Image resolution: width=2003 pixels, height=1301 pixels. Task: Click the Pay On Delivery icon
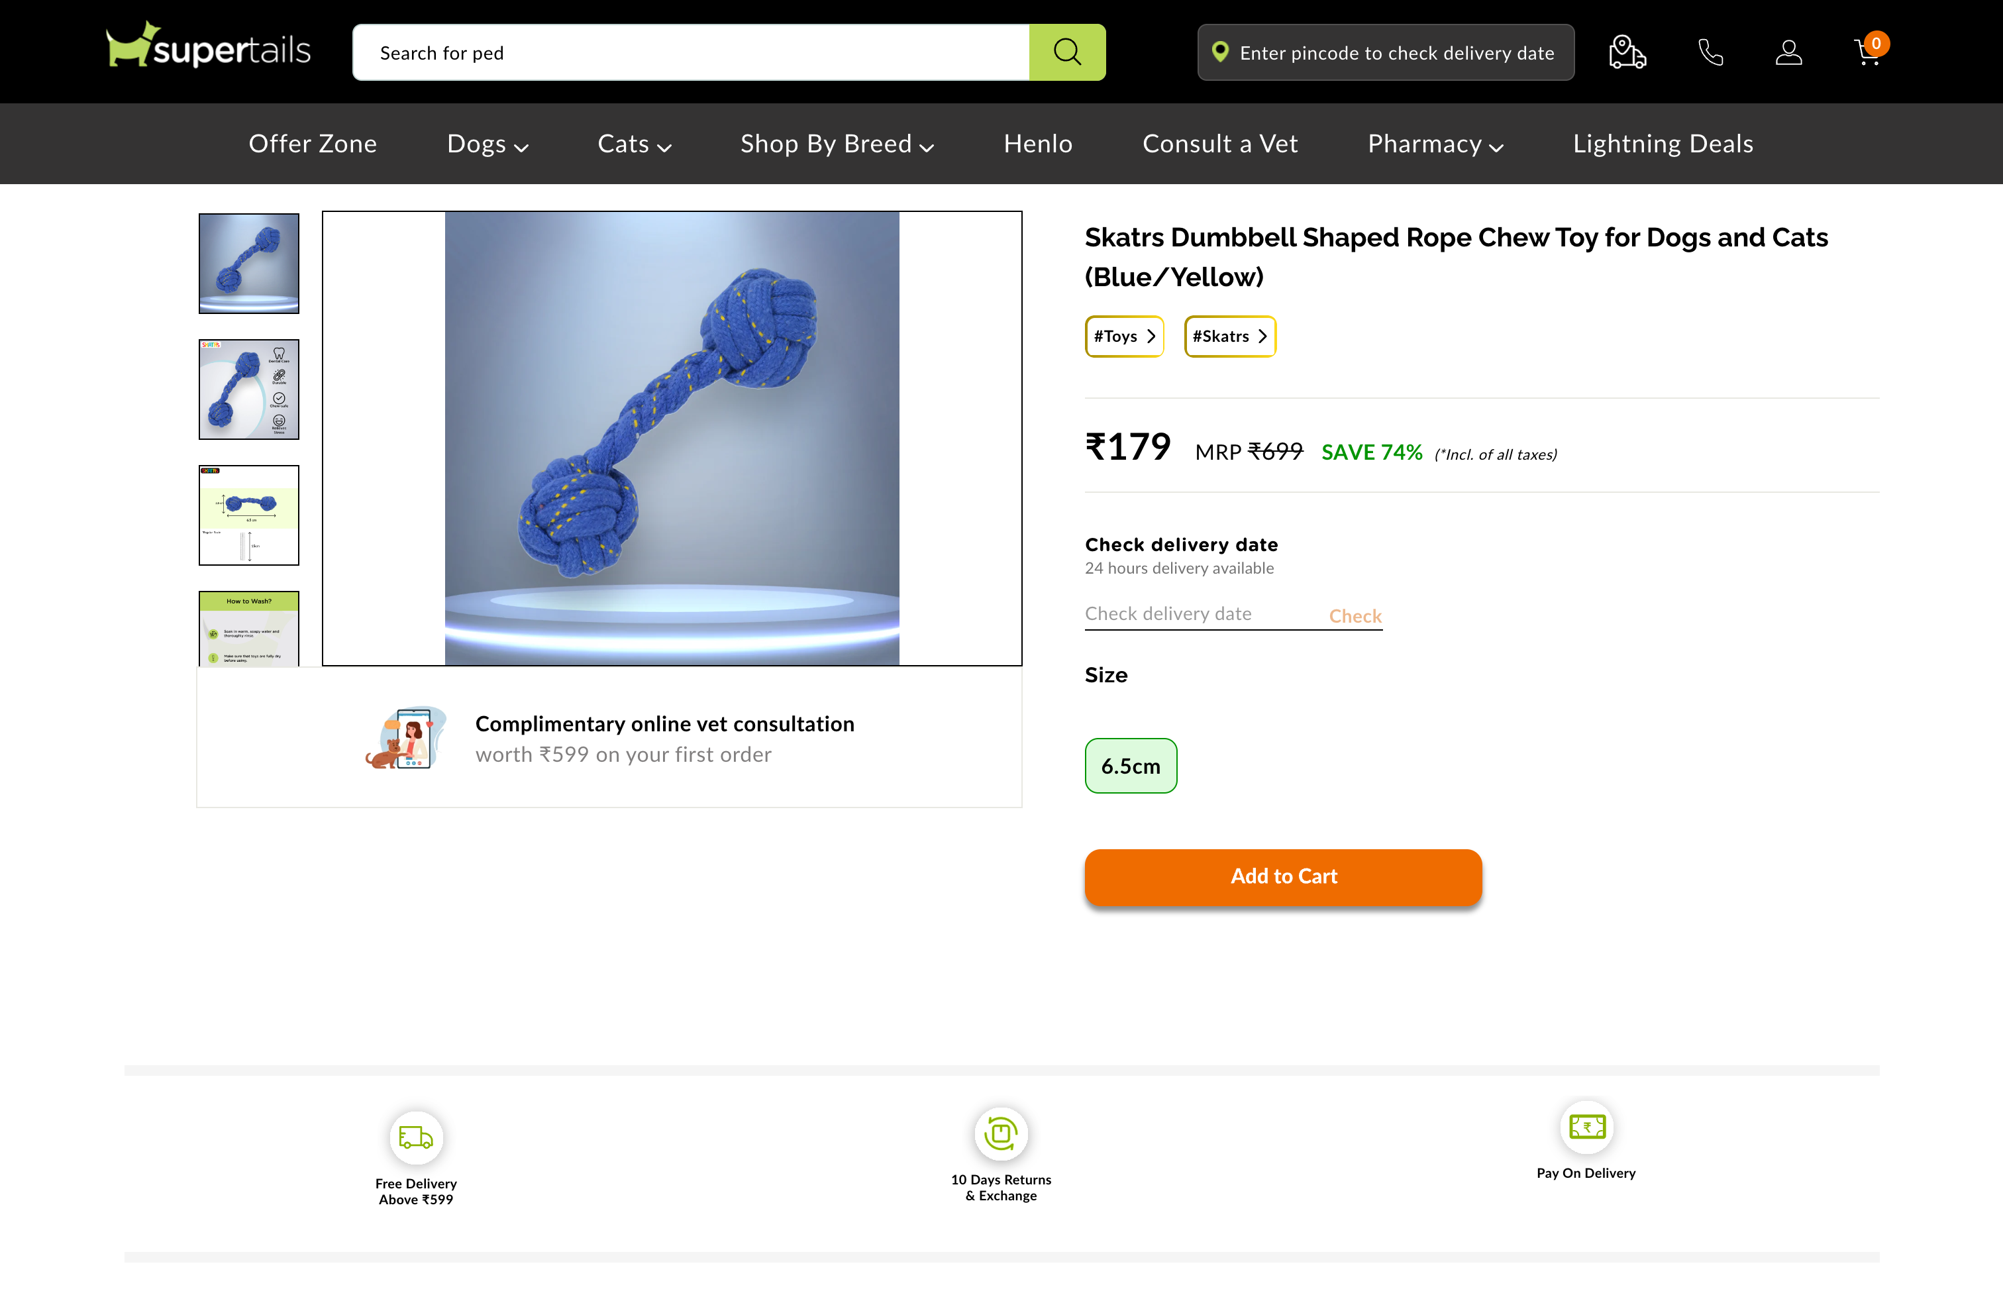click(x=1586, y=1127)
